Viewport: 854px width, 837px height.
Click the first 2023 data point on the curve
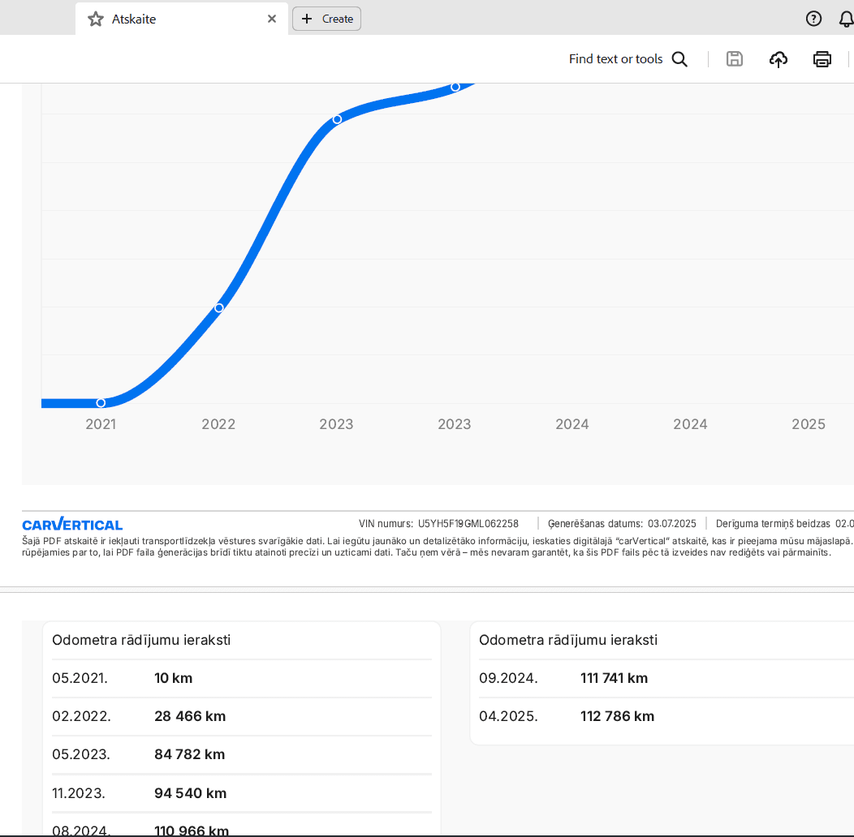tap(337, 119)
